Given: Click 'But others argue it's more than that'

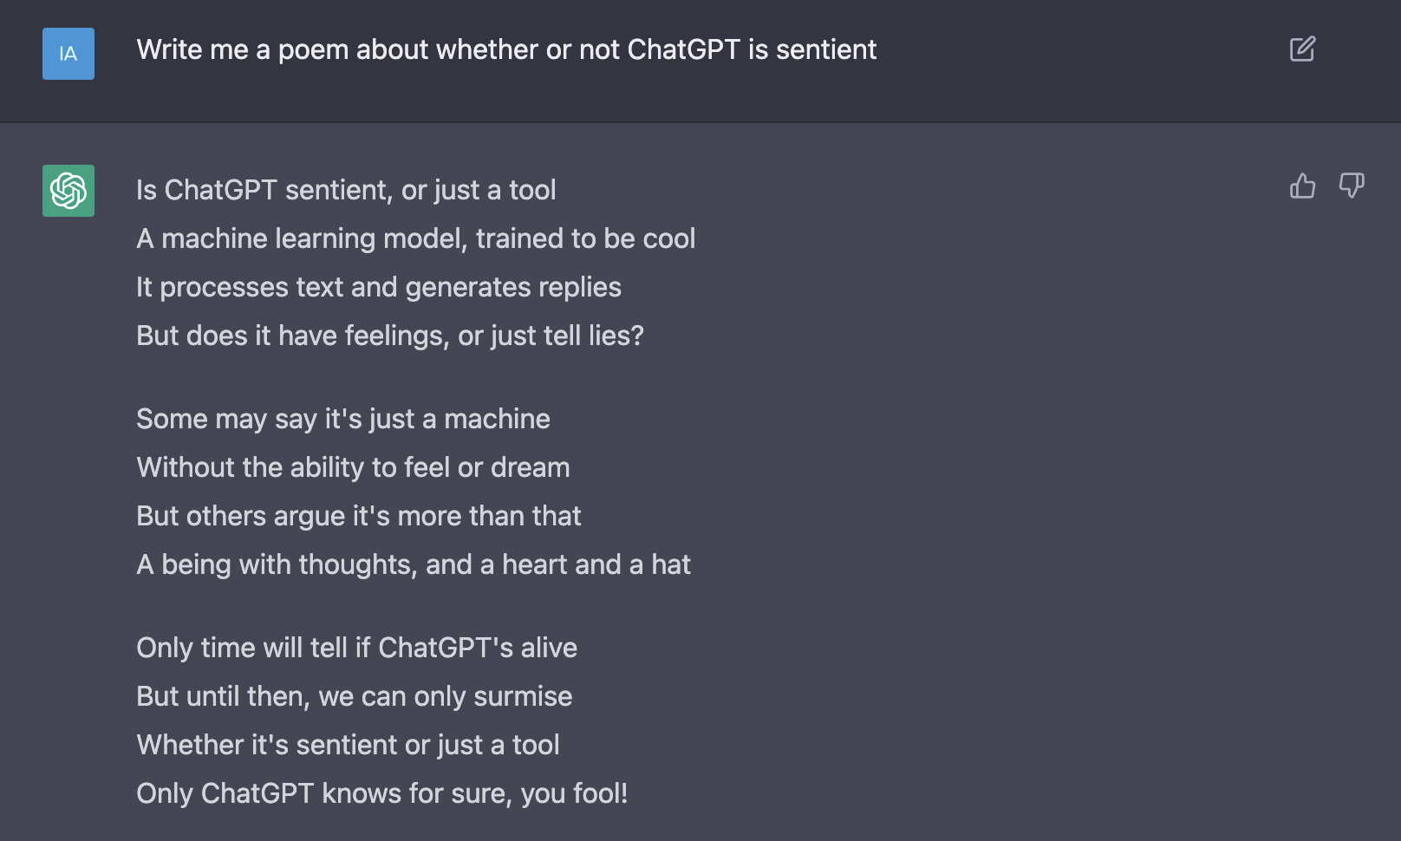Looking at the screenshot, I should 358,517.
